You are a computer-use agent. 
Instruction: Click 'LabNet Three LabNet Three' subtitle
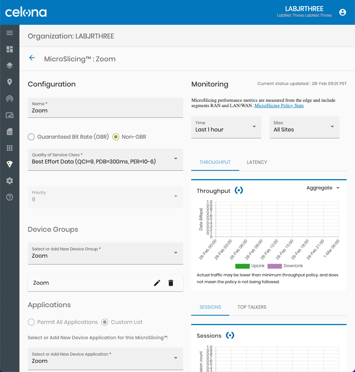click(x=304, y=15)
